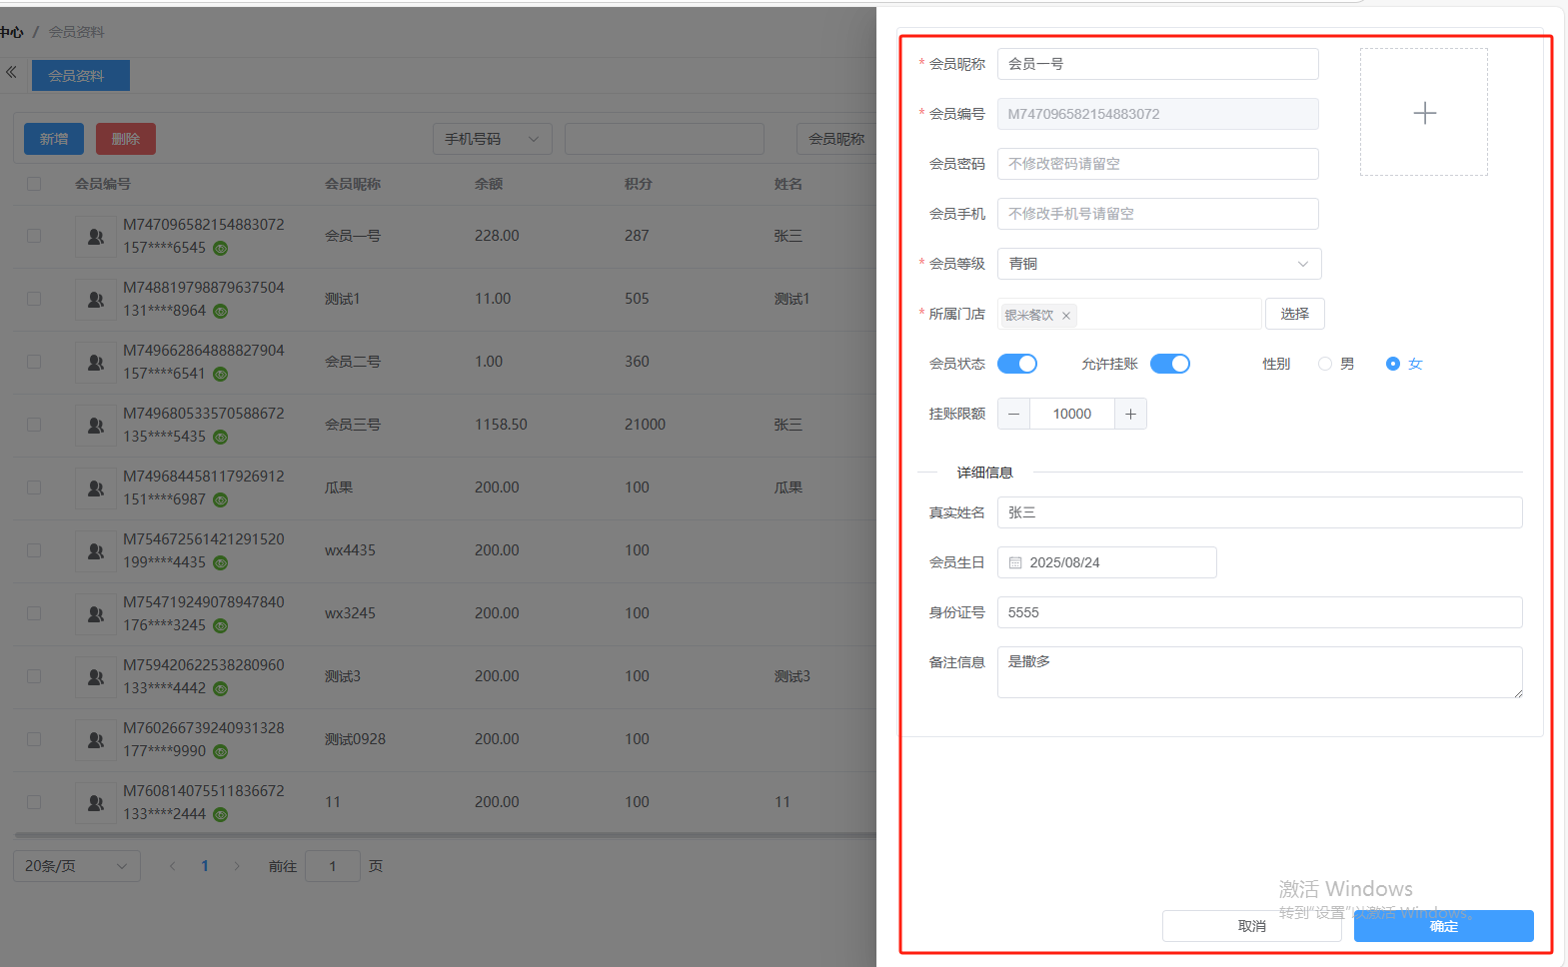Click the plus icon to upload avatar
This screenshot has width=1568, height=967.
click(x=1424, y=113)
